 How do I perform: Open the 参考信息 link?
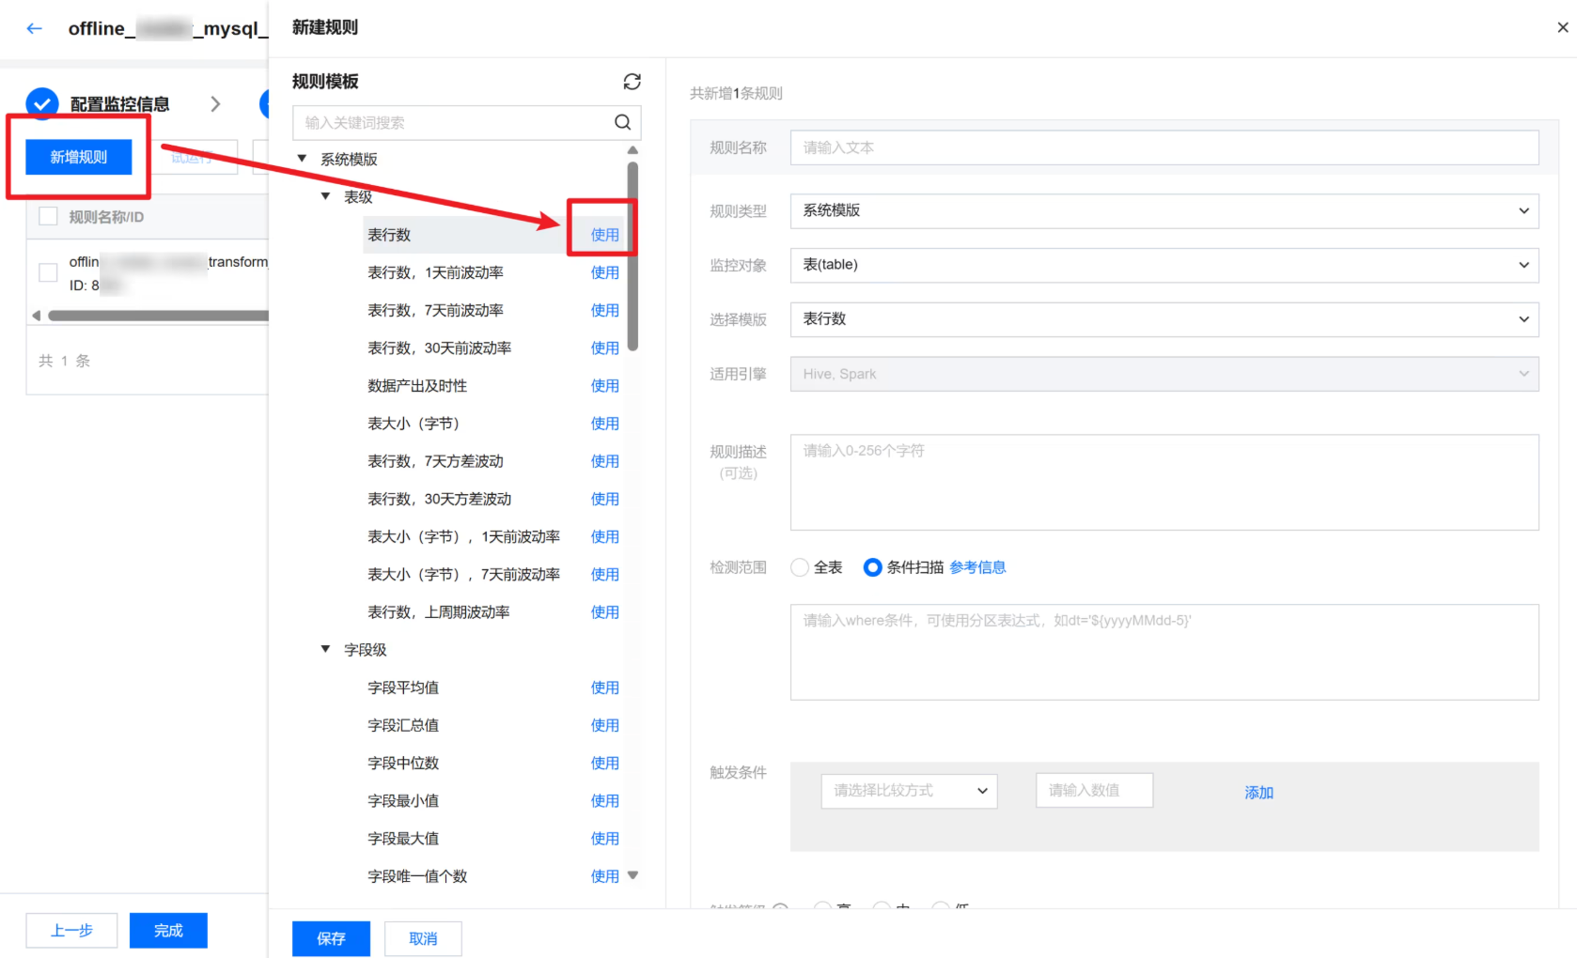click(977, 567)
